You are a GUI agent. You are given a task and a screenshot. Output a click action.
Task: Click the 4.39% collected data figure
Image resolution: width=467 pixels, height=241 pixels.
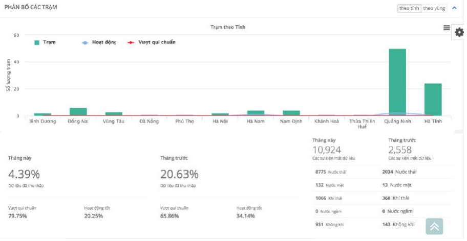point(24,174)
